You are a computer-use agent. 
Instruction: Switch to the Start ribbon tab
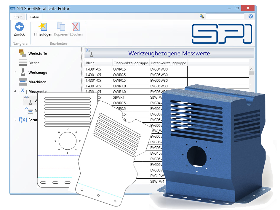tap(18, 17)
